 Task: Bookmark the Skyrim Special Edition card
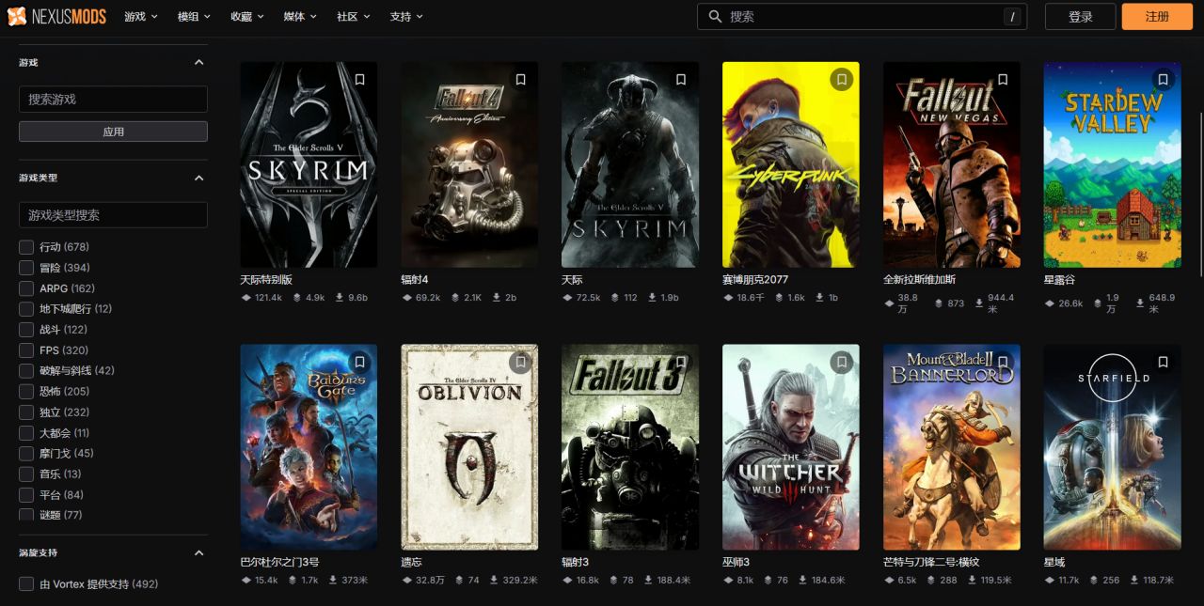pos(359,80)
